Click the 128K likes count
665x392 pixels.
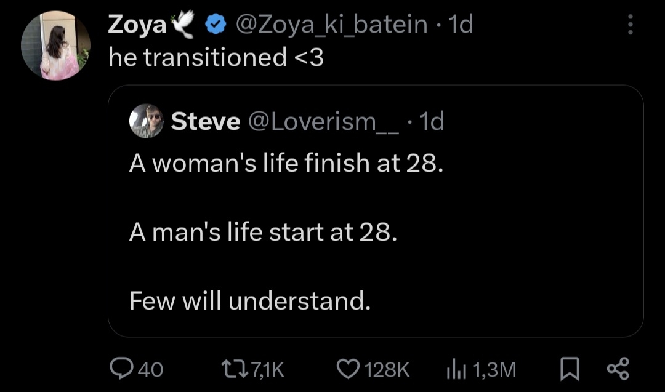387,369
